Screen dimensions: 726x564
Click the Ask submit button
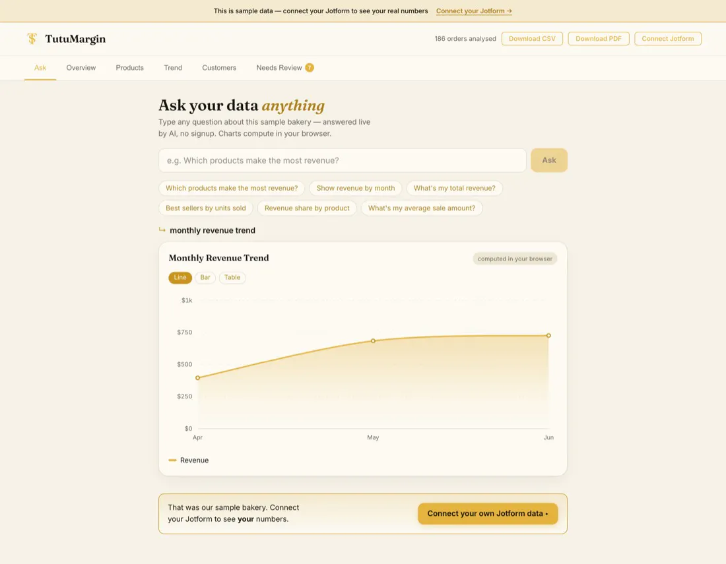click(548, 160)
